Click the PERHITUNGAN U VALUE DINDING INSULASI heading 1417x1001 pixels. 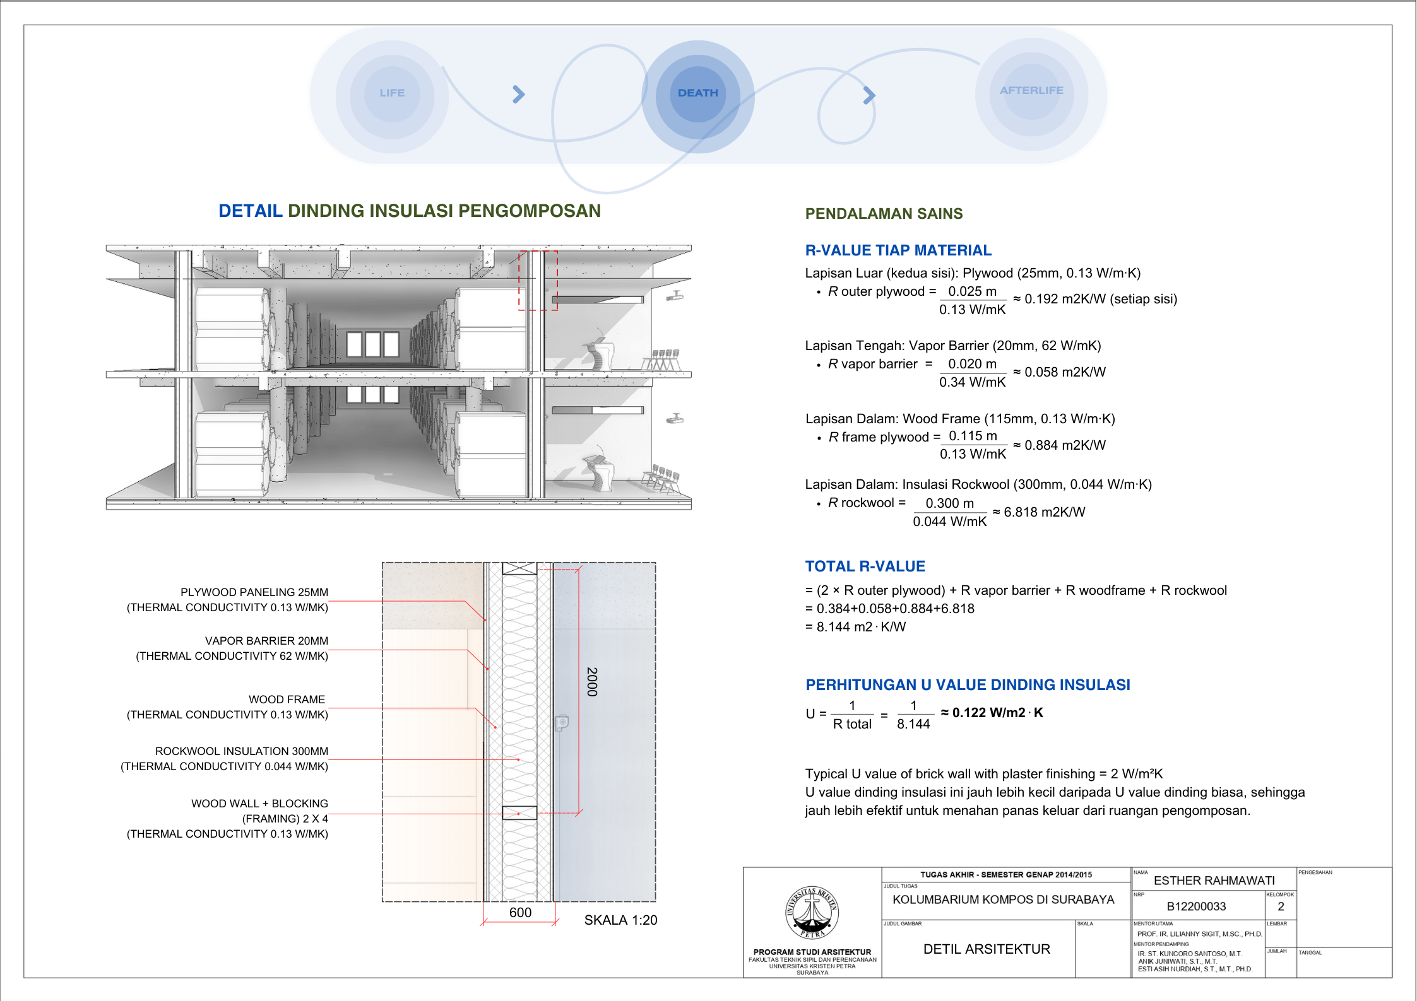(x=968, y=685)
